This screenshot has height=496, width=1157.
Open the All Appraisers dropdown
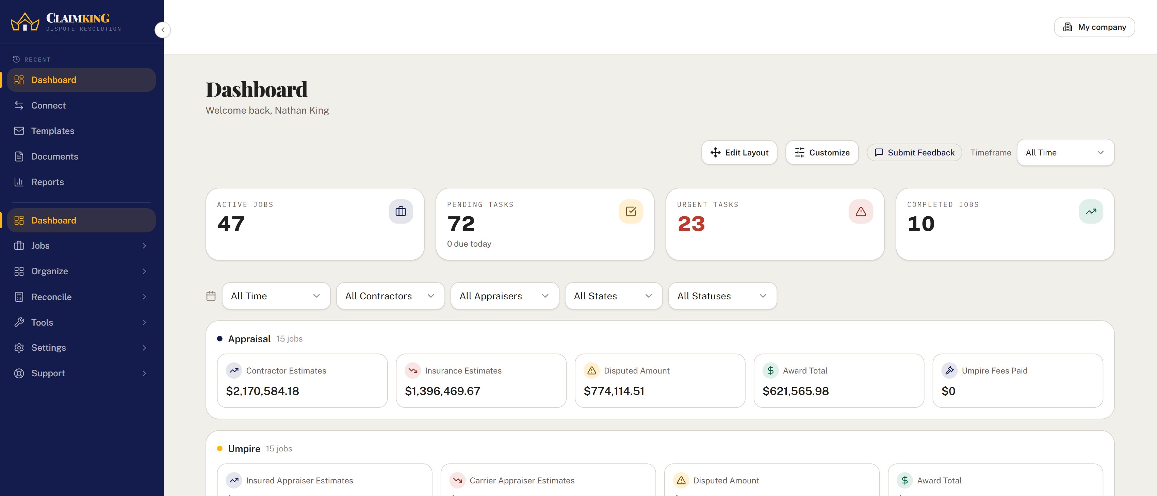[x=504, y=296]
